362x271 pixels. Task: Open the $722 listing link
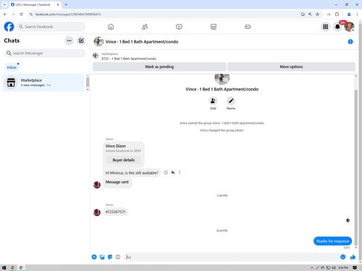pyautogui.click(x=129, y=59)
